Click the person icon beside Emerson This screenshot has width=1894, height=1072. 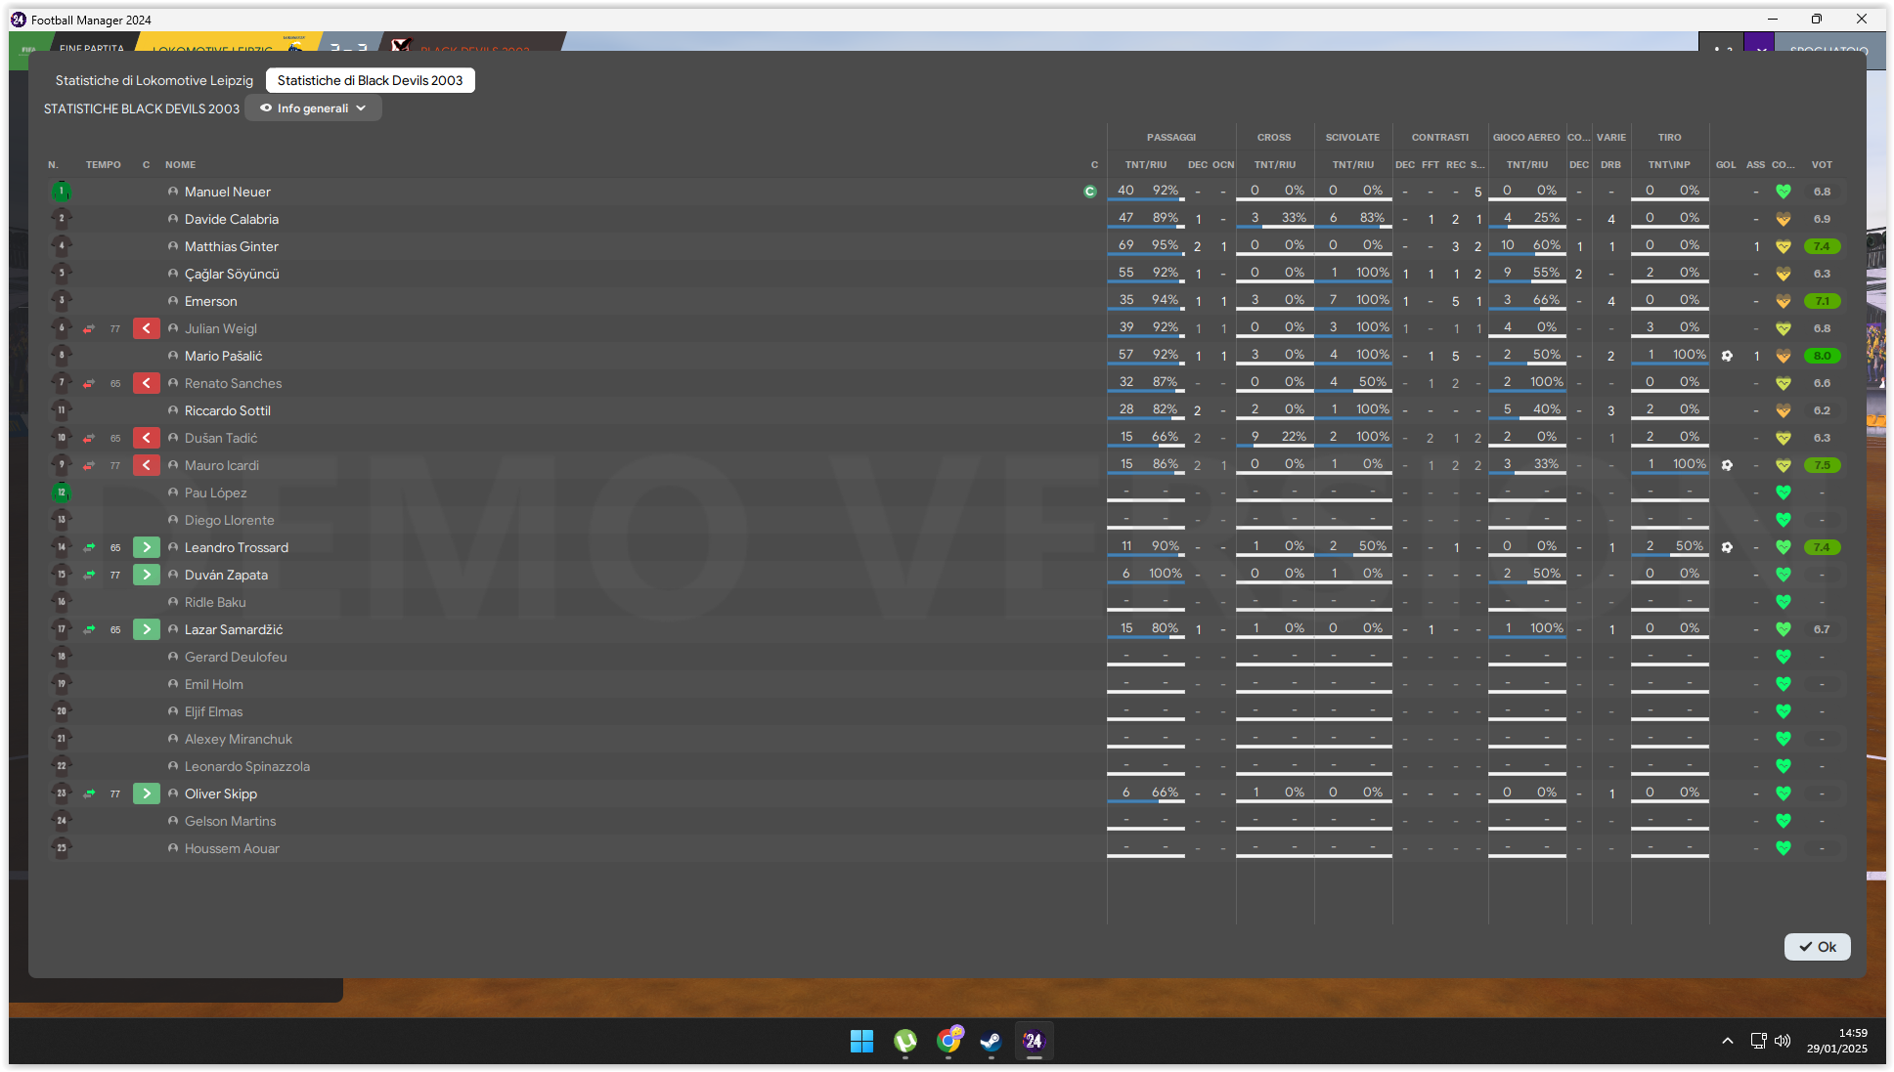(173, 301)
